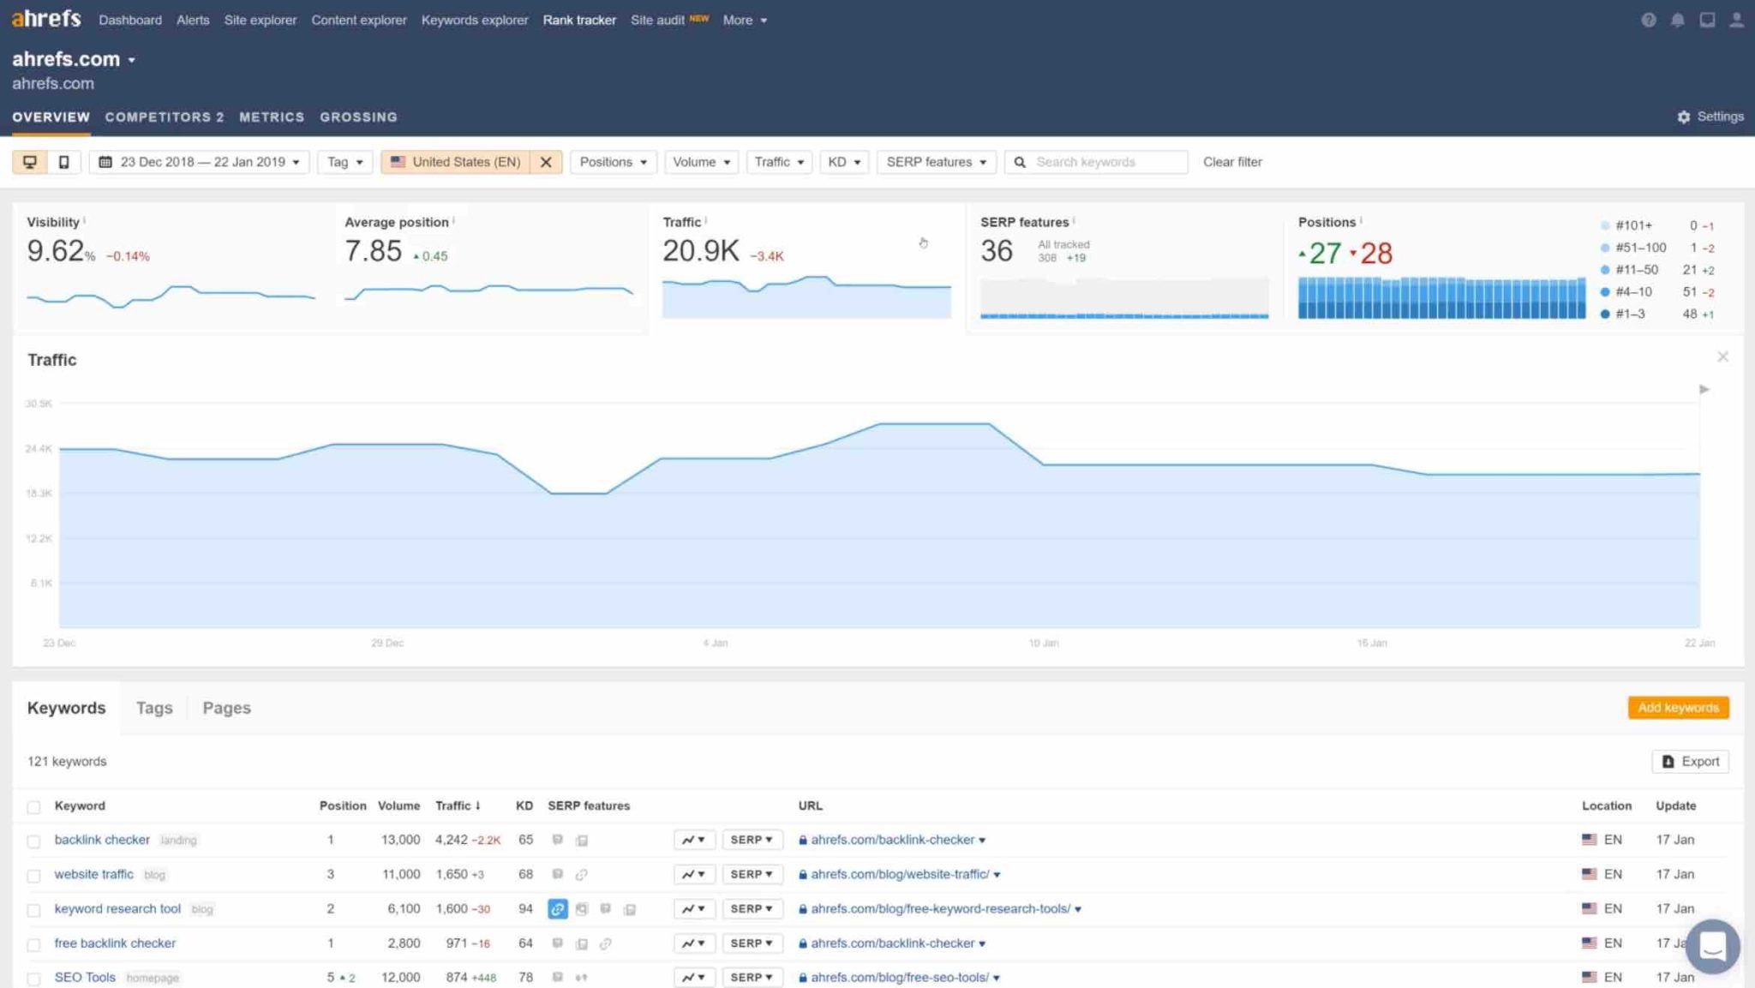
Task: Open position history chart for SEO Tools
Action: coord(694,977)
